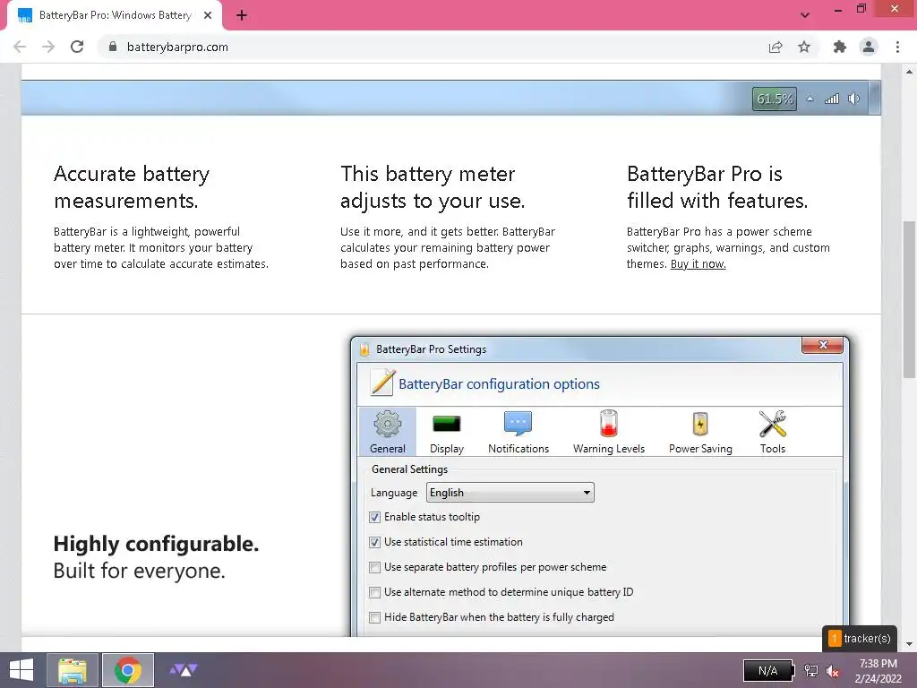Follow the Buy it now link
917x688 pixels.
(x=698, y=264)
